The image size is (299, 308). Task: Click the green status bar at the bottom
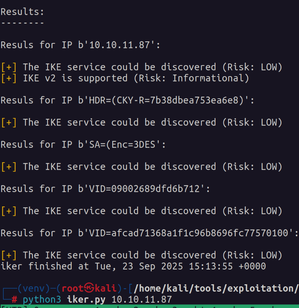coord(149,306)
